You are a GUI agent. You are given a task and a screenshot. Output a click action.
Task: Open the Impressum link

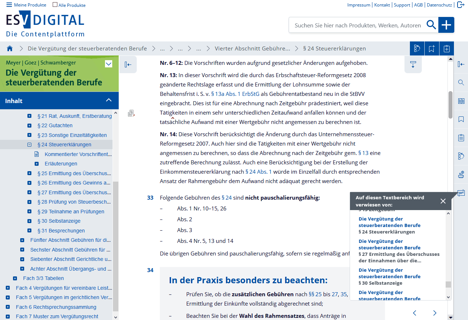(x=359, y=5)
